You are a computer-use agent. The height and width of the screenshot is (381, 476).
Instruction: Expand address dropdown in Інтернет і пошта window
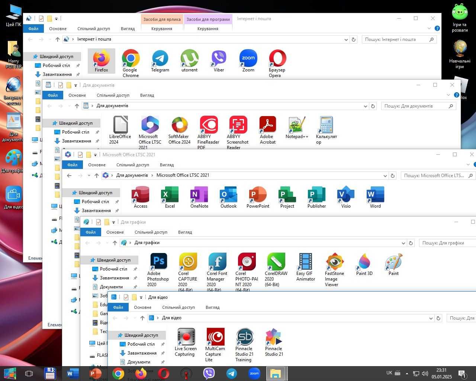coord(346,39)
